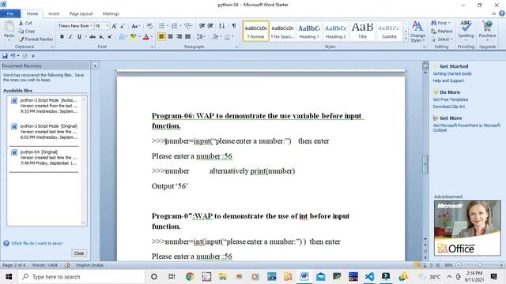Toggle the ruler button above the scrollbar
This screenshot has width=506, height=284.
point(425,65)
